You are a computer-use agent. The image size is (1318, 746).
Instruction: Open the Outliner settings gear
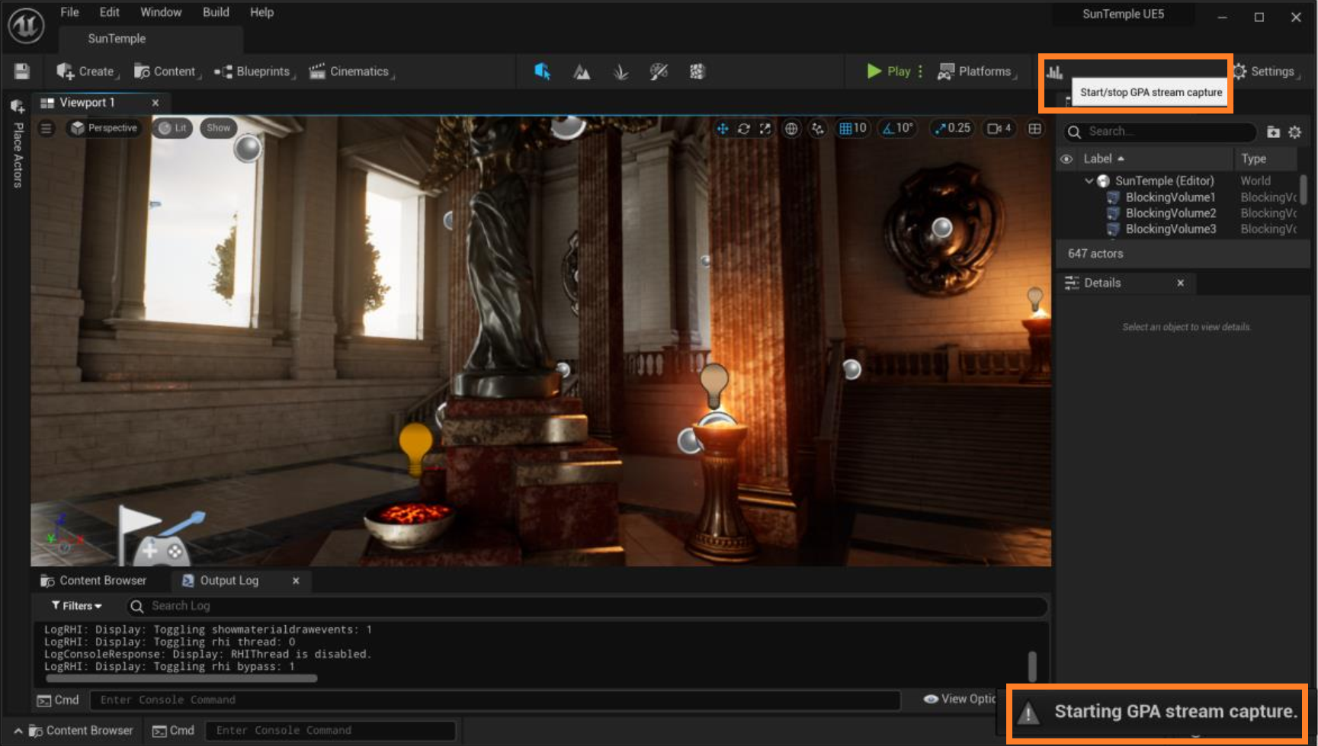(1294, 132)
